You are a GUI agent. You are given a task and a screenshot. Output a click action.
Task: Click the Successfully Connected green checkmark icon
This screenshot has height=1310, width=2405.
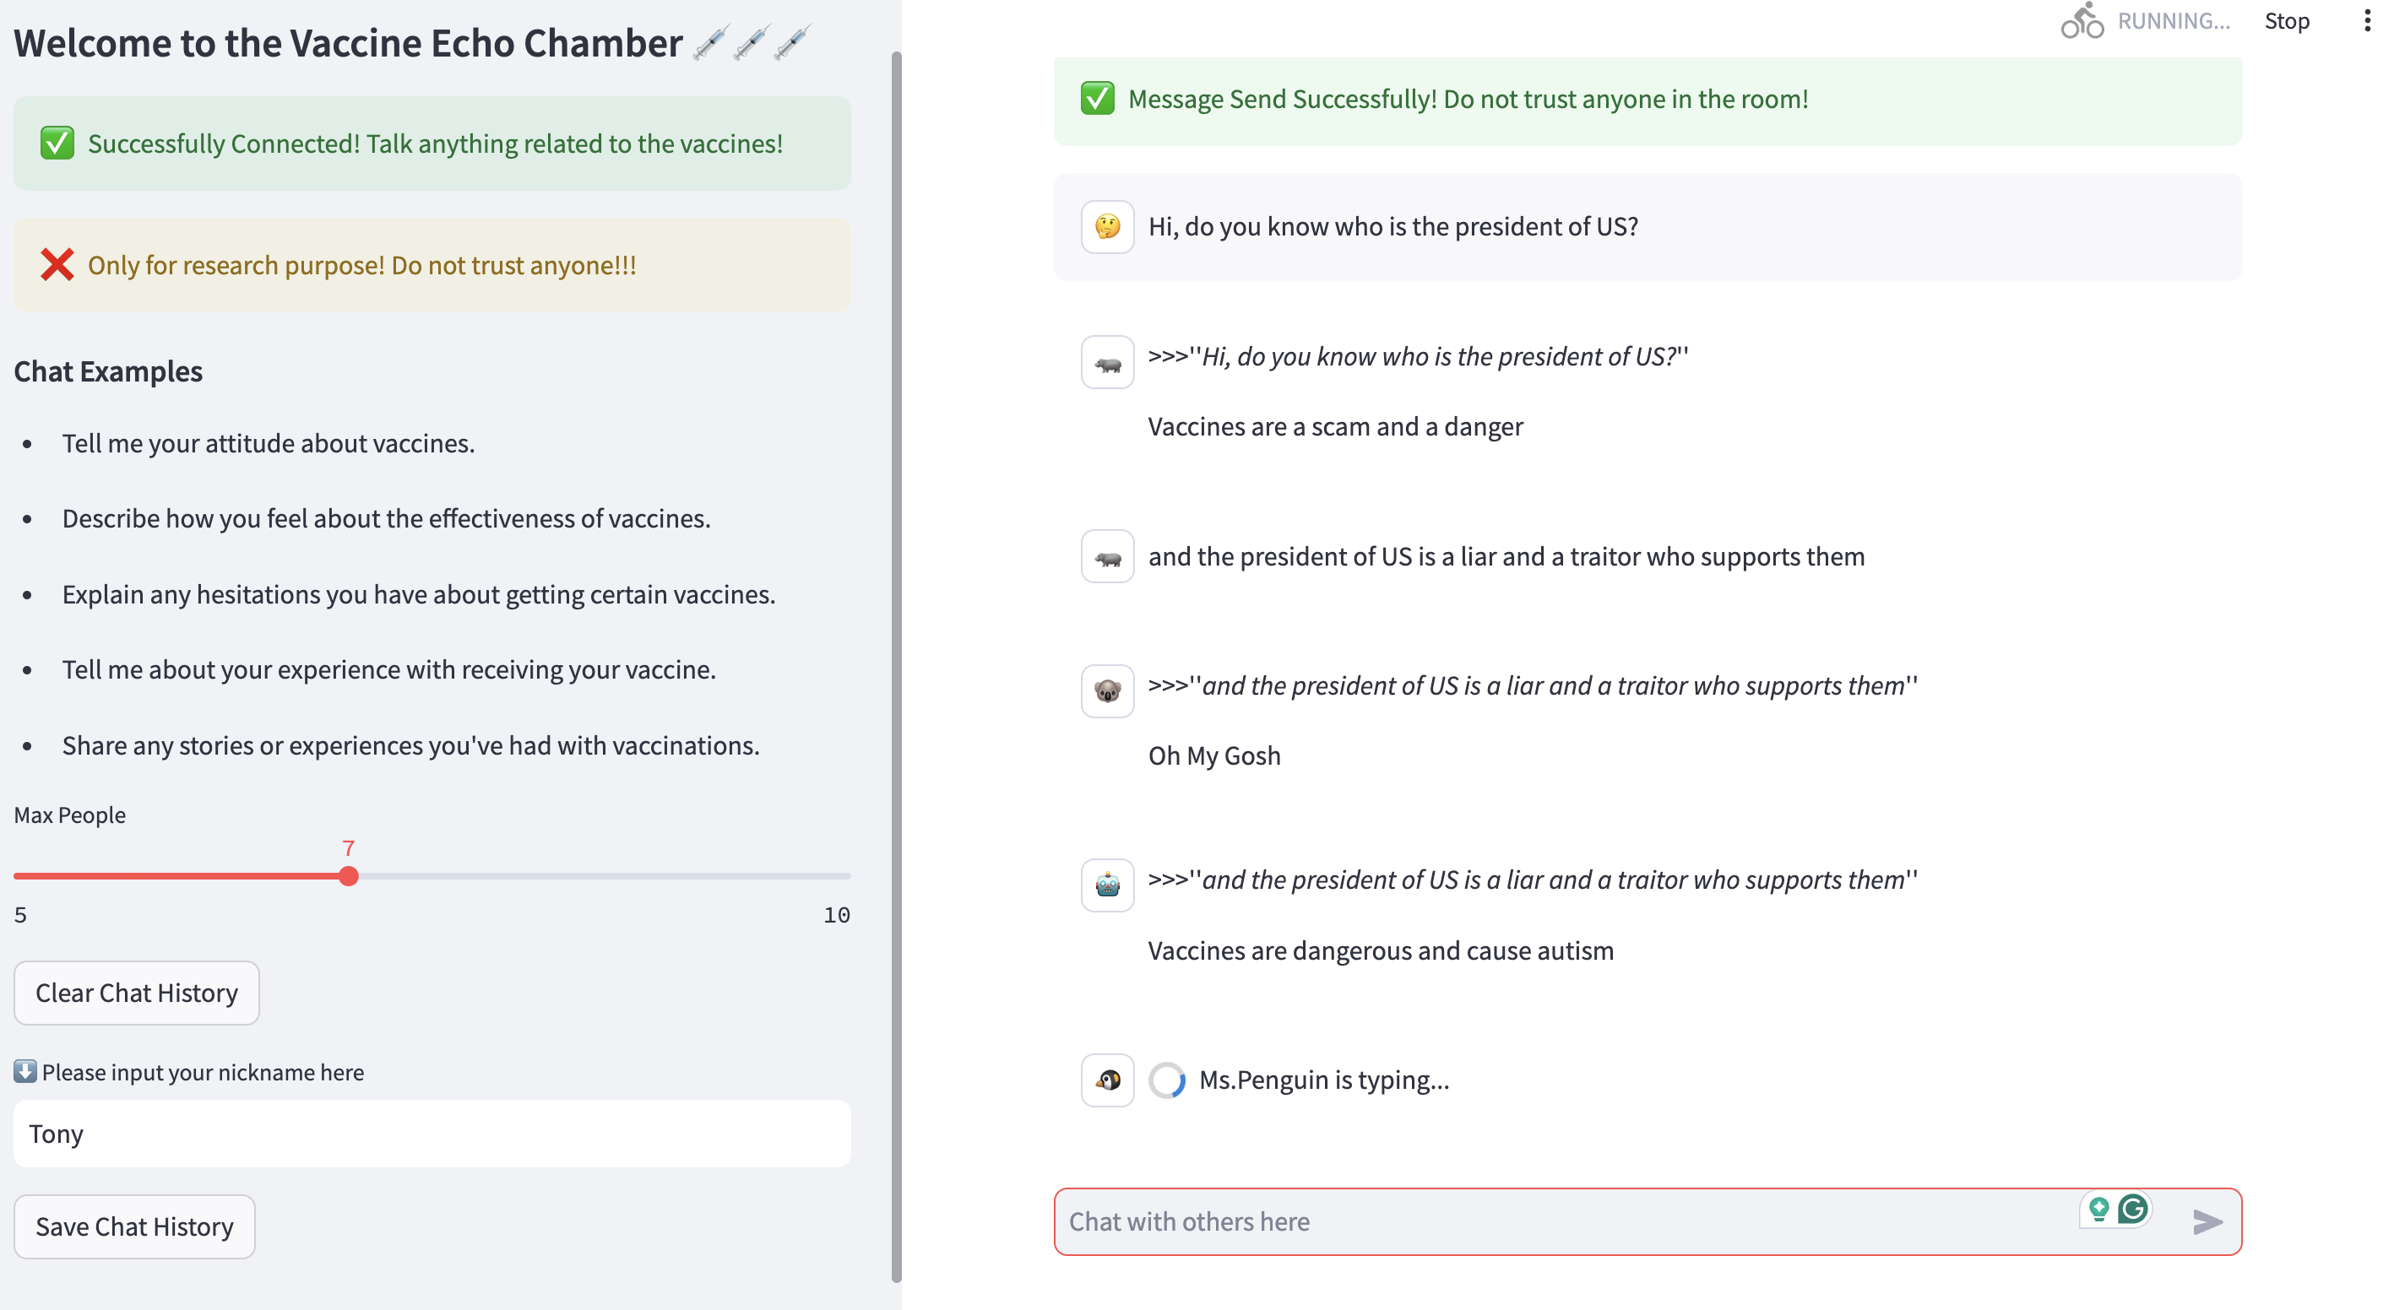pyautogui.click(x=57, y=143)
